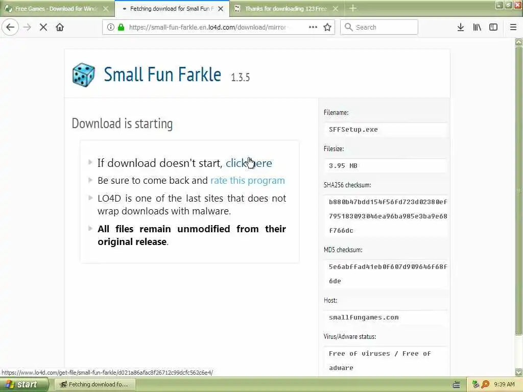Click the Free Games tab favicon

[8, 9]
